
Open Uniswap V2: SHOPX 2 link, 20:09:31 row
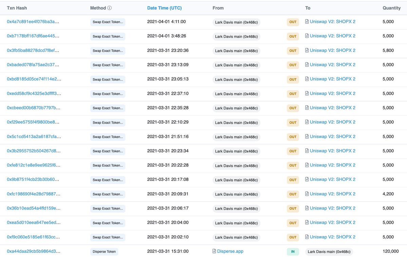(x=333, y=194)
